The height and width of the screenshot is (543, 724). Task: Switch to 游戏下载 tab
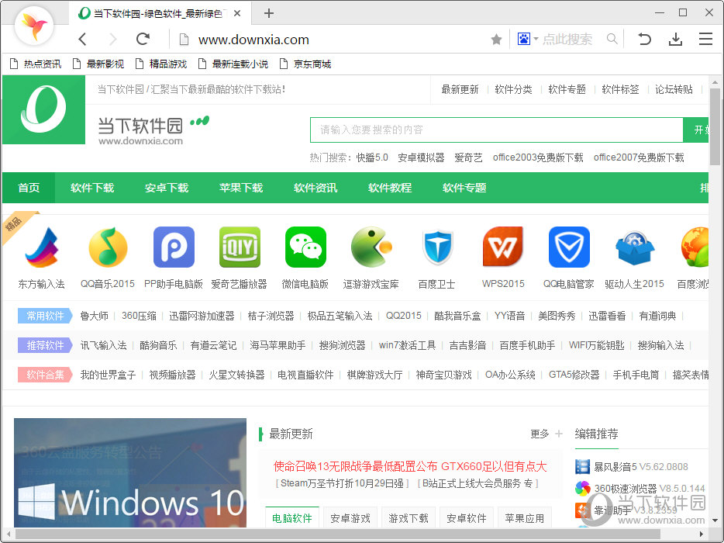click(x=409, y=518)
